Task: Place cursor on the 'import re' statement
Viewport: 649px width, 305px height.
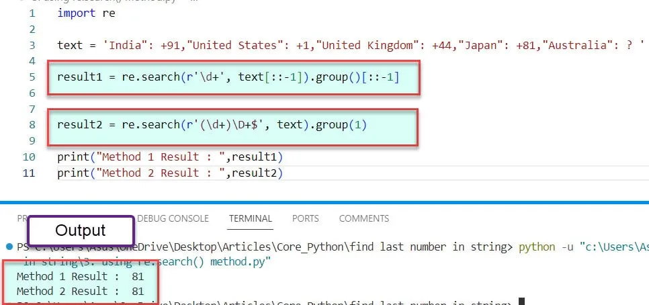Action: pos(86,13)
